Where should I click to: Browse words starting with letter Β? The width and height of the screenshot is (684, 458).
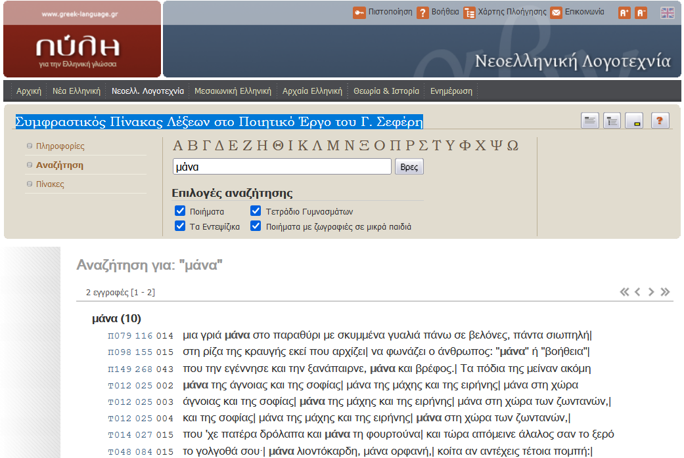193,145
